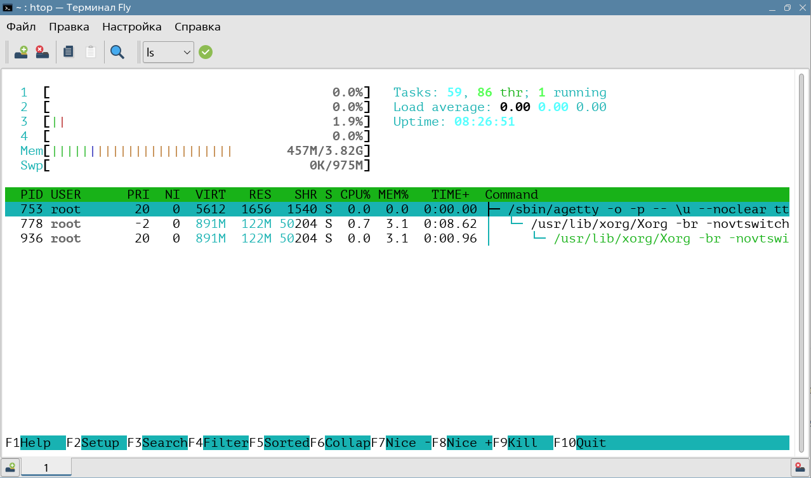Click the new tab icon in the toolbar

(22, 52)
